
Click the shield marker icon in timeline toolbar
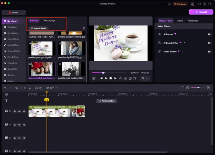(x=25, y=88)
